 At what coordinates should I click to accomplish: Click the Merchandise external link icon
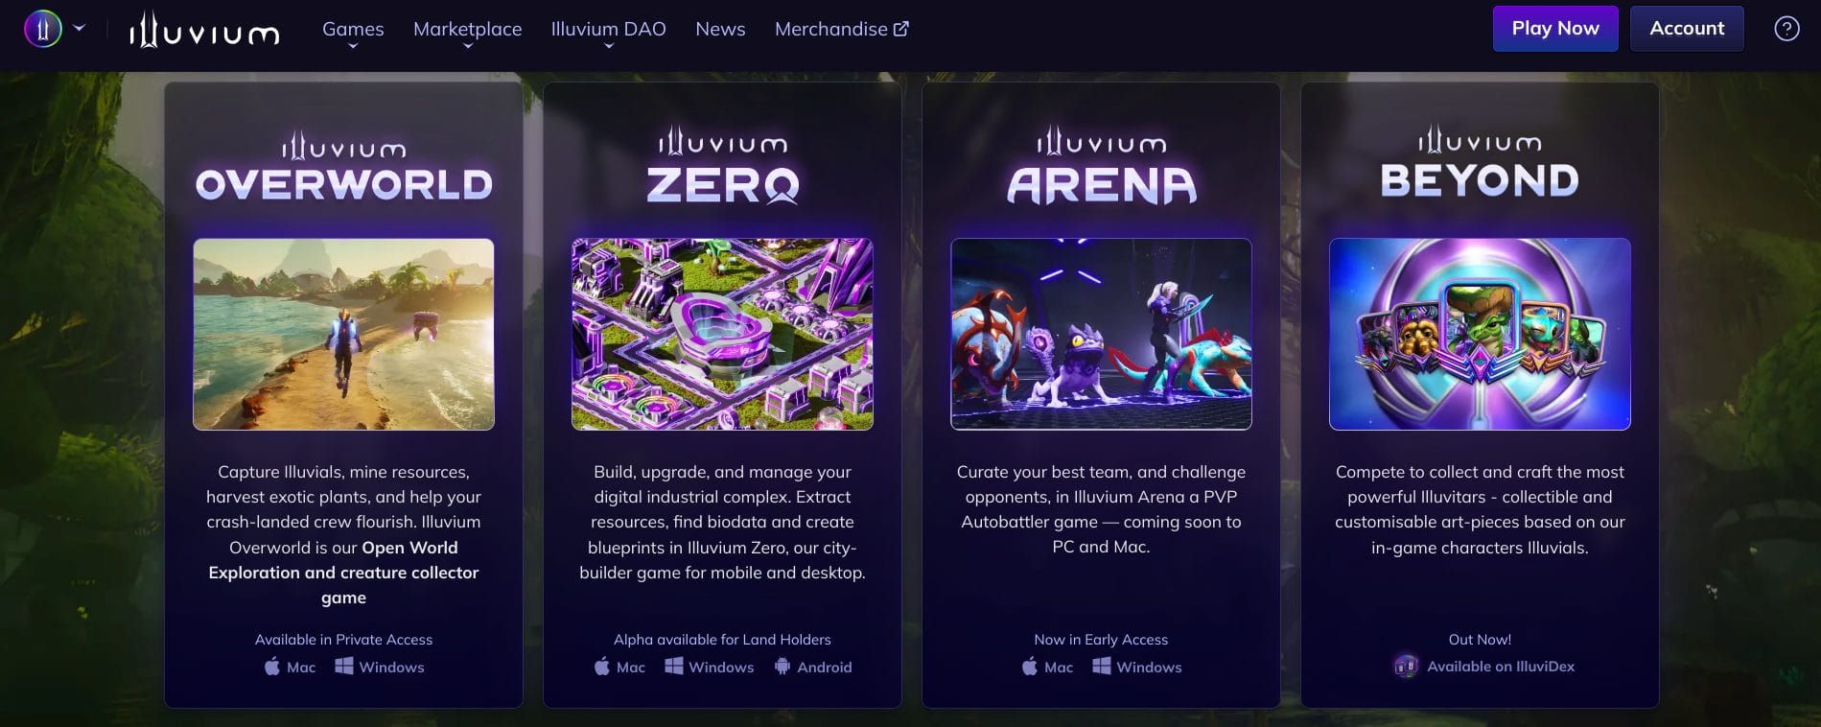click(901, 29)
